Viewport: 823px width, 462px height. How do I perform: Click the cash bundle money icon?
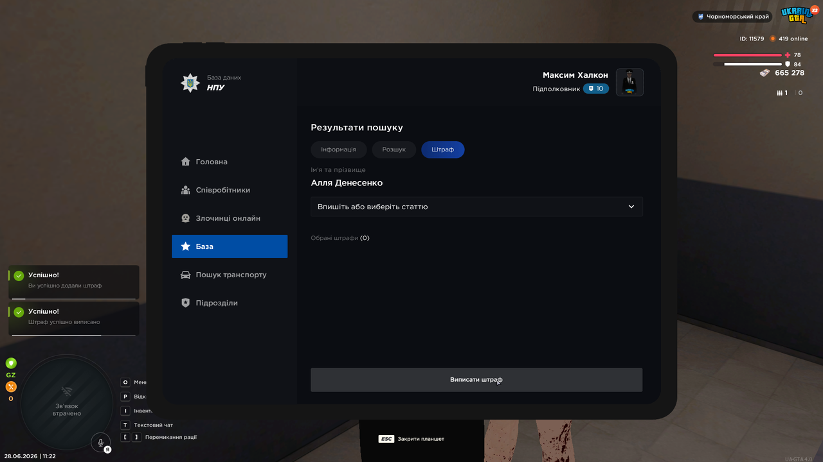tap(764, 73)
